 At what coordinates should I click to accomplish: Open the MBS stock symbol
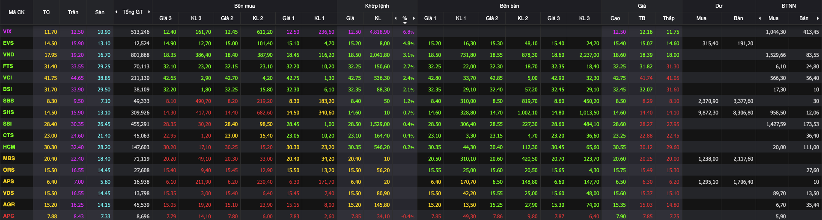tap(9, 158)
